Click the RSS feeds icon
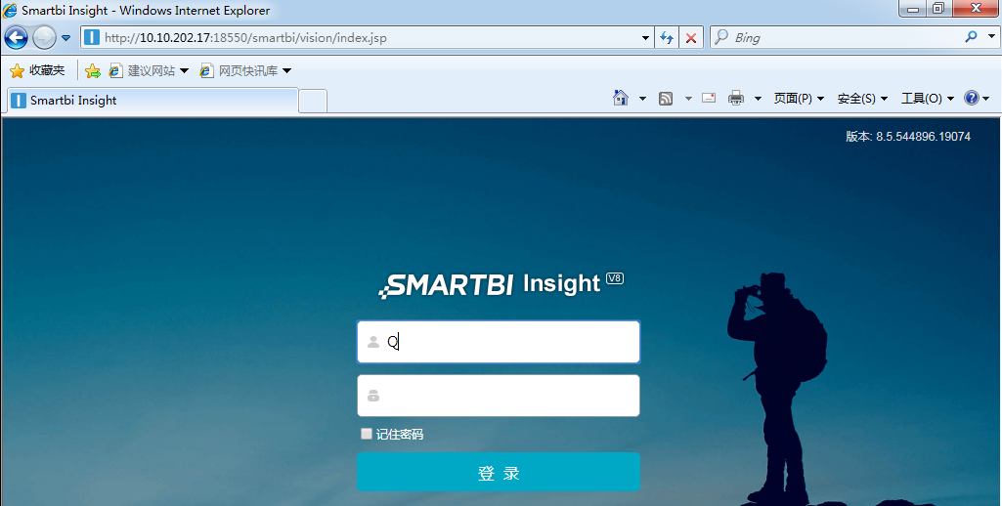The image size is (1002, 506). (x=666, y=99)
